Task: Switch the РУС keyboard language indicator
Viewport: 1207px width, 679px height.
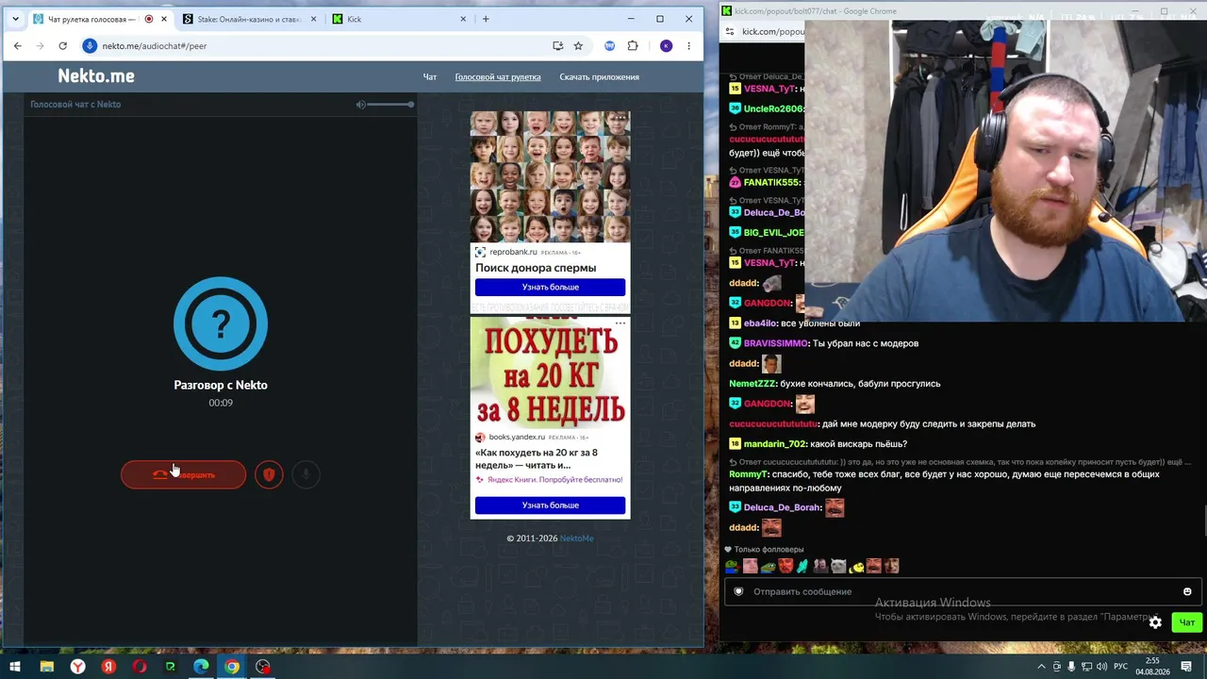Action: (x=1120, y=667)
